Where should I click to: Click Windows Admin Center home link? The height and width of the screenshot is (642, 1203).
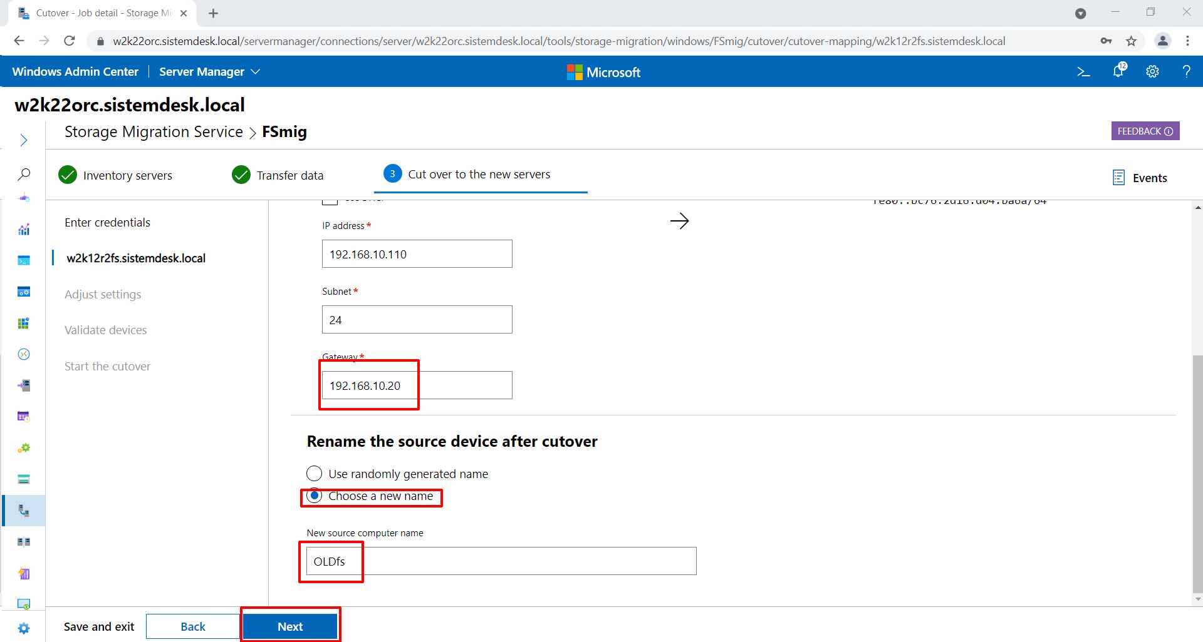[75, 72]
